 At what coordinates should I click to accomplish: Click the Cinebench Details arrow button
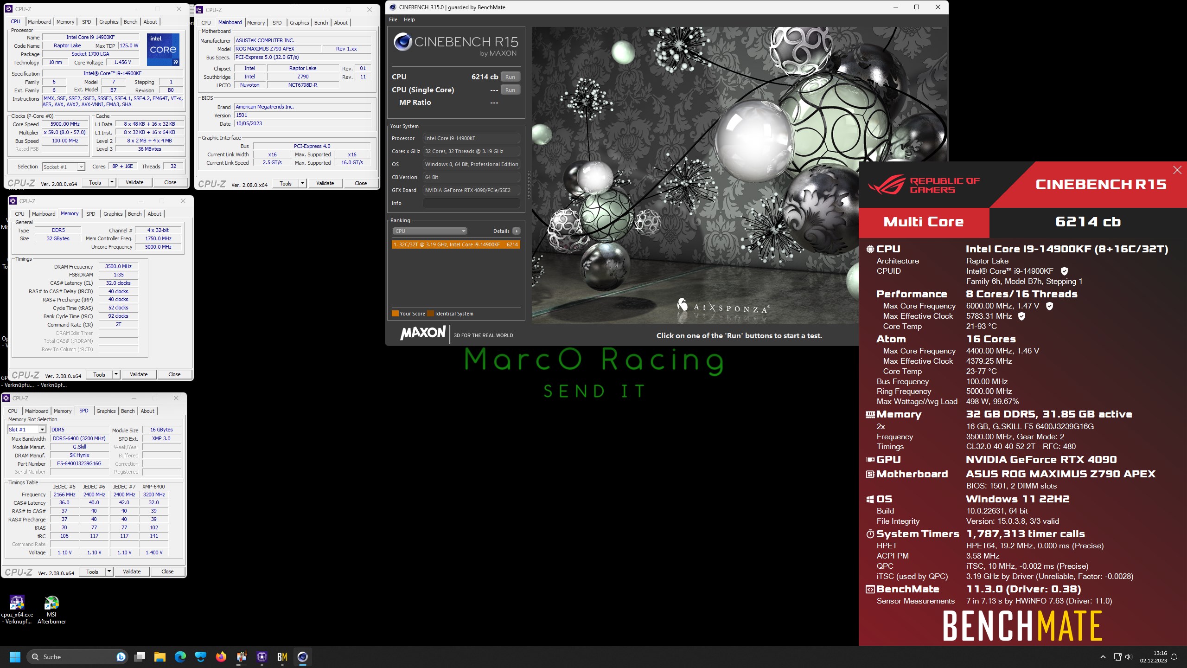517,231
